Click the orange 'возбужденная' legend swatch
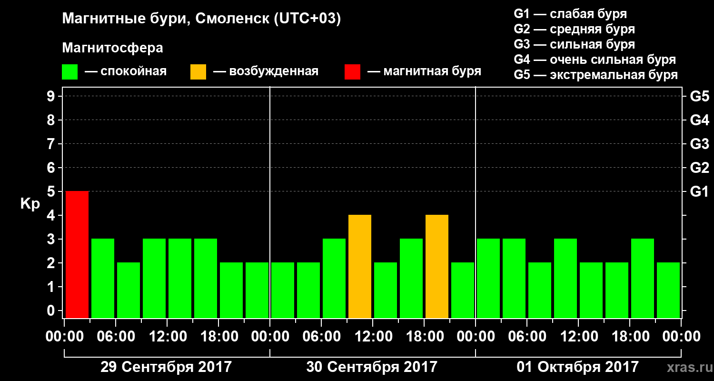Screen dimensions: 714x381 point(198,72)
